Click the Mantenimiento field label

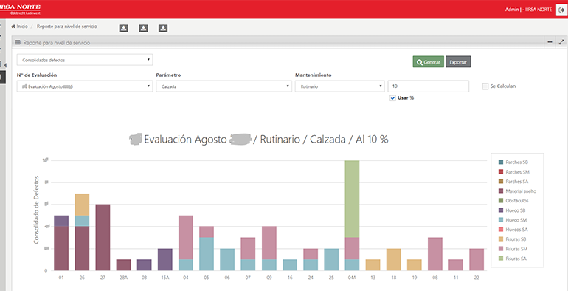[313, 75]
